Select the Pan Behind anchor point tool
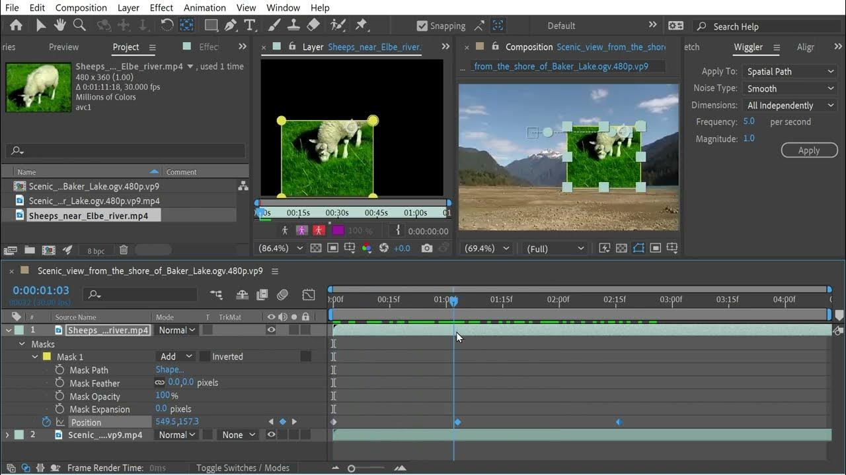The image size is (846, 475). coord(186,25)
